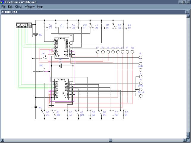Toggle the bottom B3 [H] switch
This screenshot has height=143, width=191.
point(123,113)
